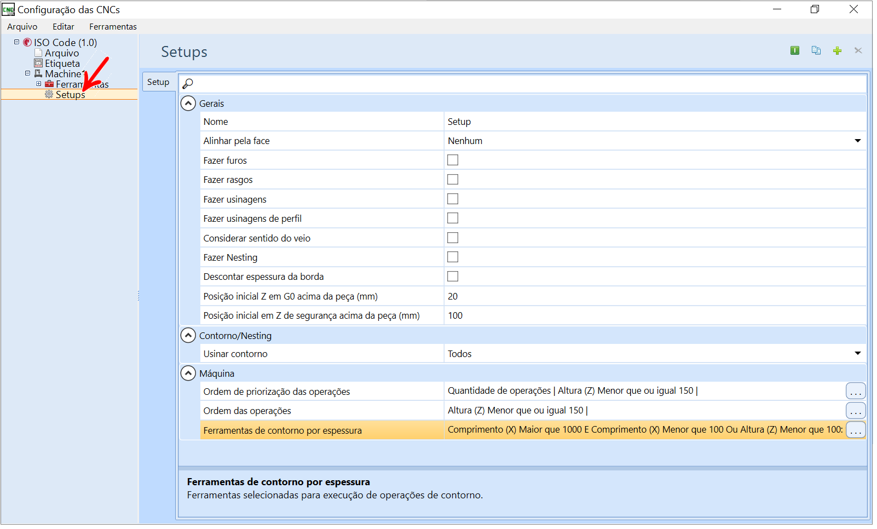Click the Setups gear icon
Screen dimensions: 877x529
[x=49, y=94]
